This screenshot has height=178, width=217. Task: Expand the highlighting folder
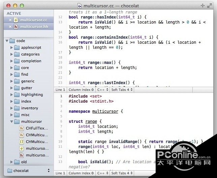11,95
